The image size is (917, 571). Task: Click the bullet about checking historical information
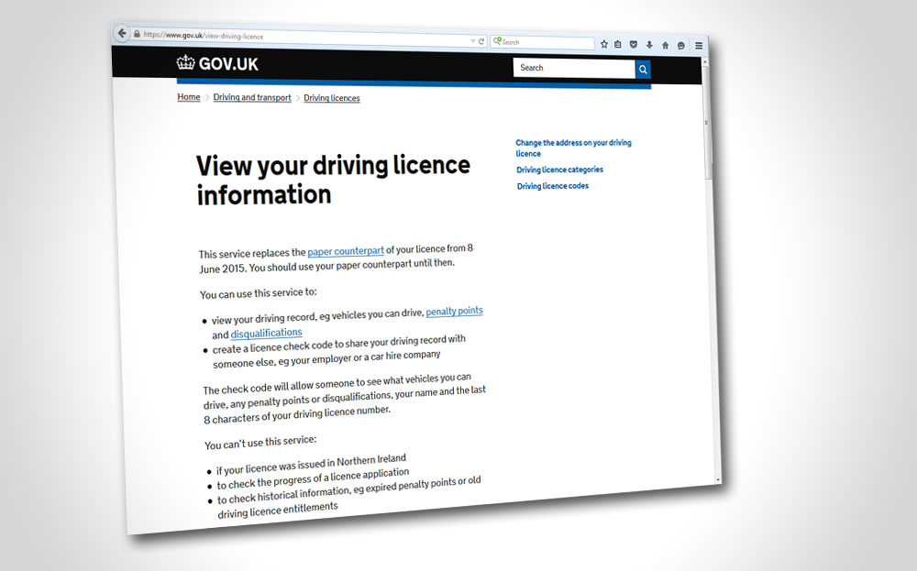coord(349,498)
